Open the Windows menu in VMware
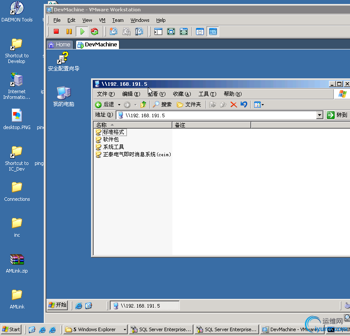 [140, 20]
